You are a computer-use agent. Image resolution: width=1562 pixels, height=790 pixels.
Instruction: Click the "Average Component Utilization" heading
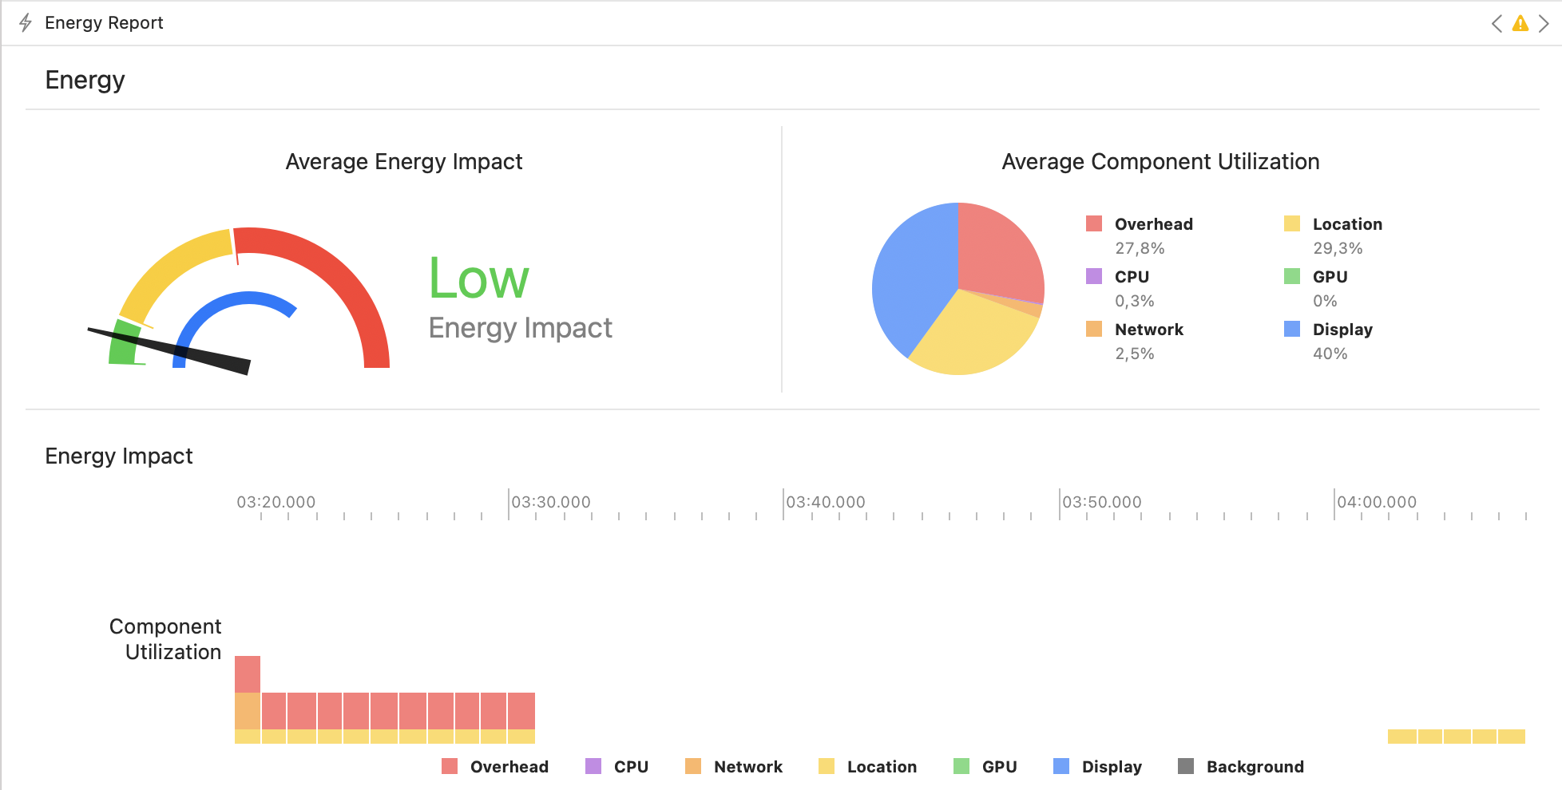[1160, 162]
